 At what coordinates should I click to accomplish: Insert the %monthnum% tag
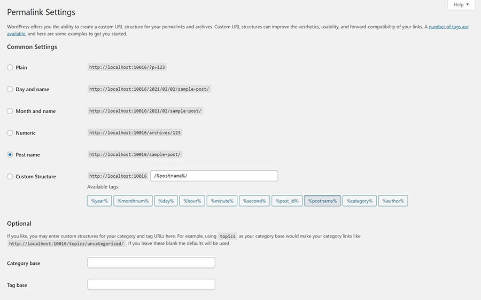tap(133, 201)
